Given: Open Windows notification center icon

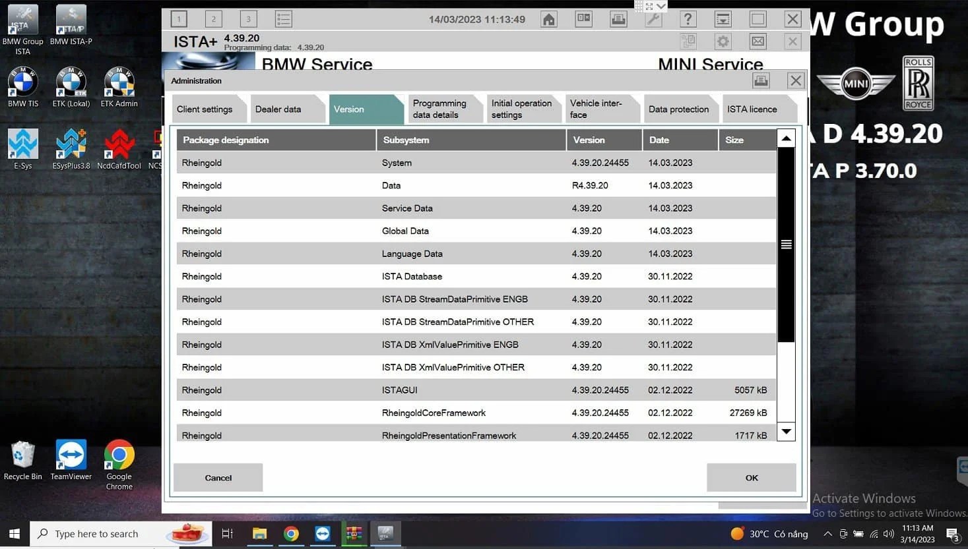Looking at the screenshot, I should coord(952,534).
